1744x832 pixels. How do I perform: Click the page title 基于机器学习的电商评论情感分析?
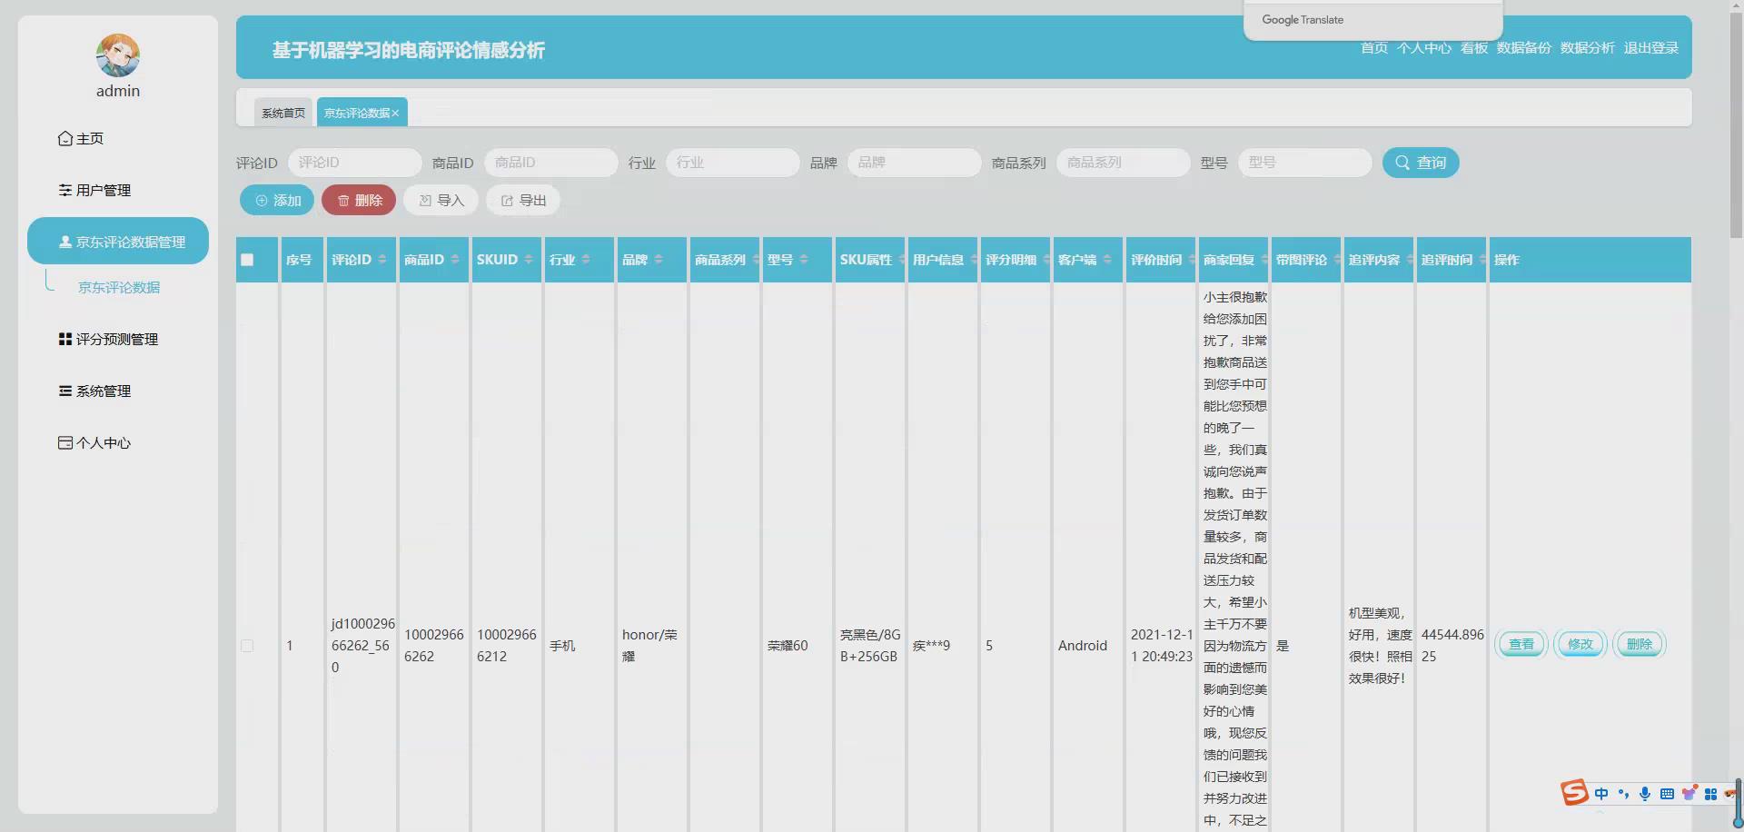409,50
